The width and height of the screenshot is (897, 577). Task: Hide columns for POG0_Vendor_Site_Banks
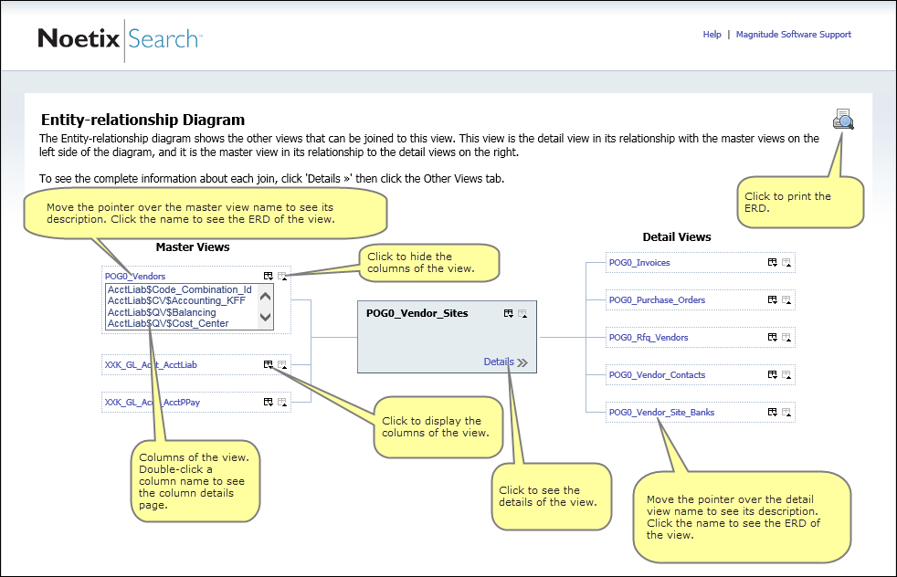pyautogui.click(x=786, y=413)
